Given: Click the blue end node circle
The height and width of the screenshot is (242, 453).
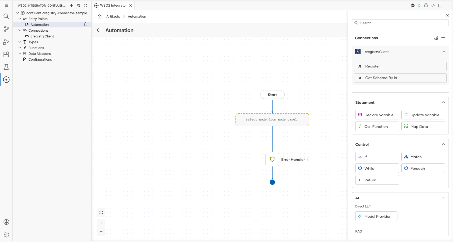Looking at the screenshot, I should 272,182.
